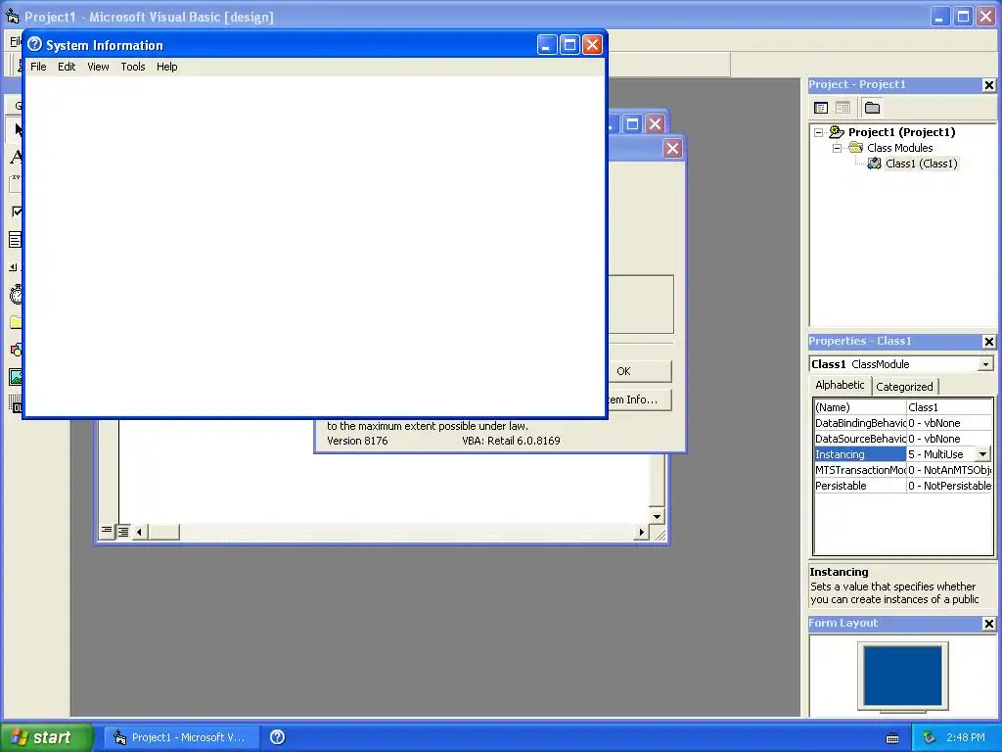The image size is (1002, 752).
Task: Select the DirListBox folder control
Action: pos(16,321)
